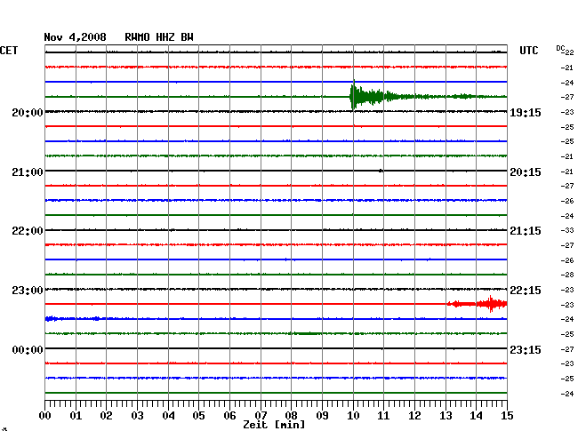Click the CET timezone label
Image resolution: width=578 pixels, height=439 pixels.
(x=9, y=51)
